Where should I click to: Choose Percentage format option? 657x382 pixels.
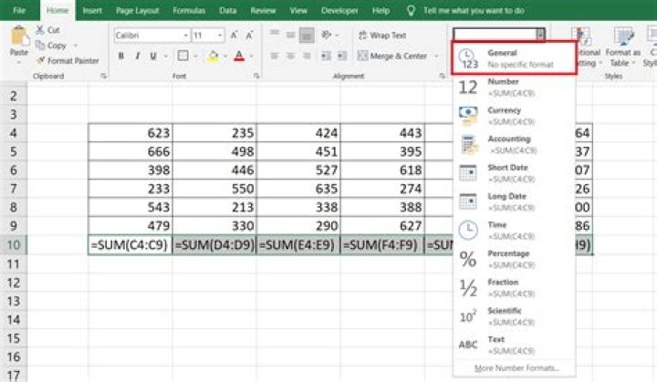click(x=514, y=259)
